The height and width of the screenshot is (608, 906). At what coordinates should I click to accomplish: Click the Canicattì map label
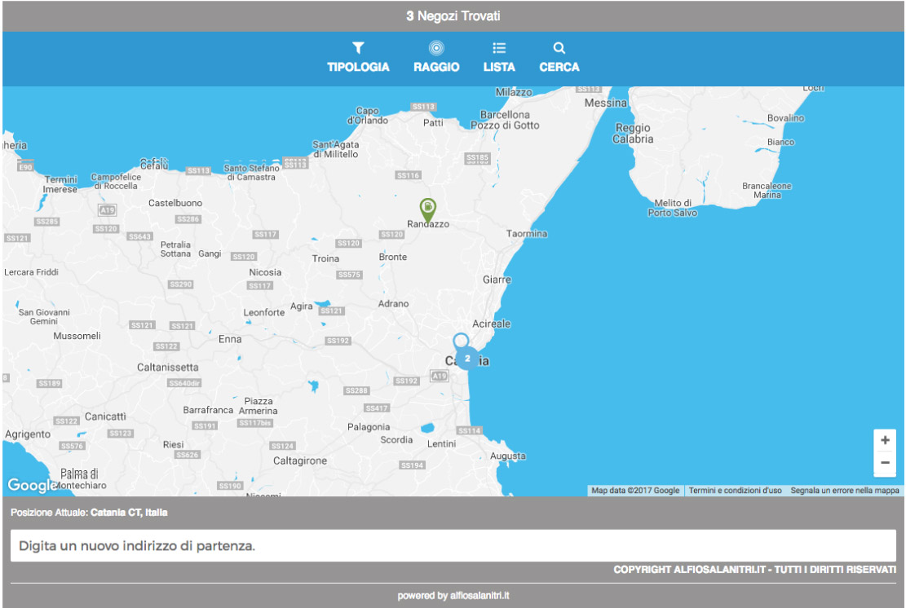[105, 417]
